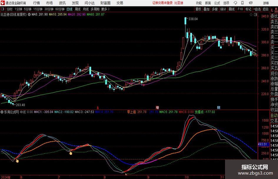
Task: Open the 问小达 menu
Action: 89,3
